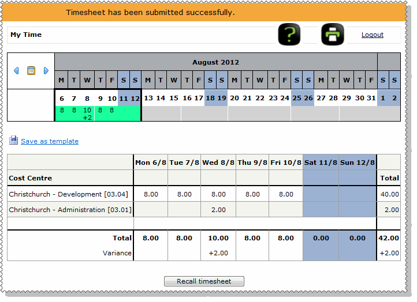Click the Variance row label
417x302 pixels.
(x=117, y=253)
